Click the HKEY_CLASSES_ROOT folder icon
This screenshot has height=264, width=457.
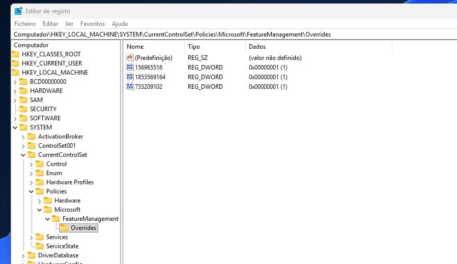(x=15, y=54)
